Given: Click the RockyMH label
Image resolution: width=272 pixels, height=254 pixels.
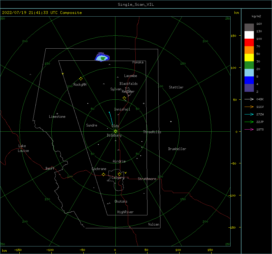Looking at the screenshot, I should point(80,85).
